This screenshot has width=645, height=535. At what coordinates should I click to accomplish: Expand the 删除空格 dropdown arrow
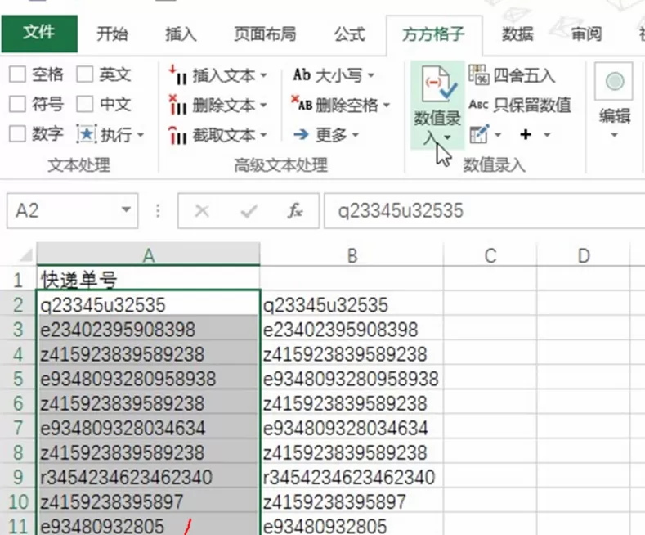click(387, 106)
